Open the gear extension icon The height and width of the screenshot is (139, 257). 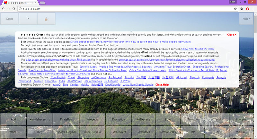[242, 9]
